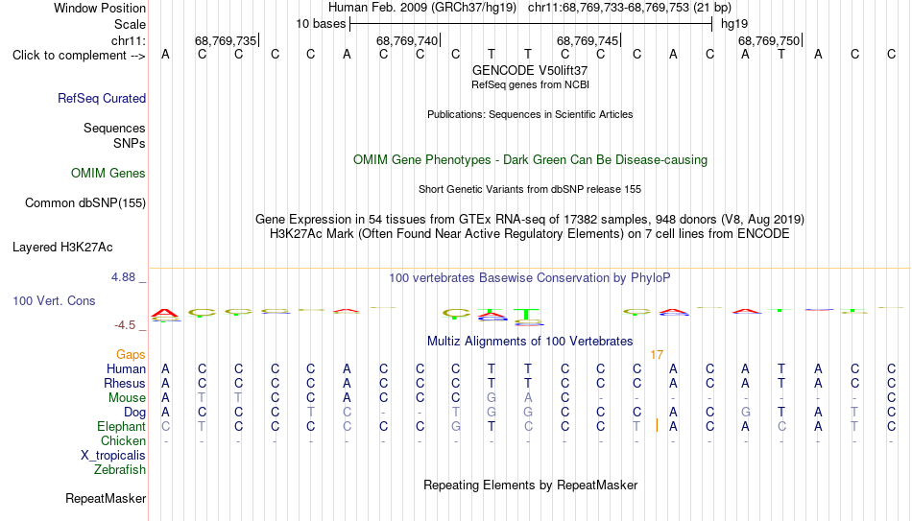This screenshot has height=521, width=912.
Task: Click the 'Dog' species label
Action: coord(135,413)
